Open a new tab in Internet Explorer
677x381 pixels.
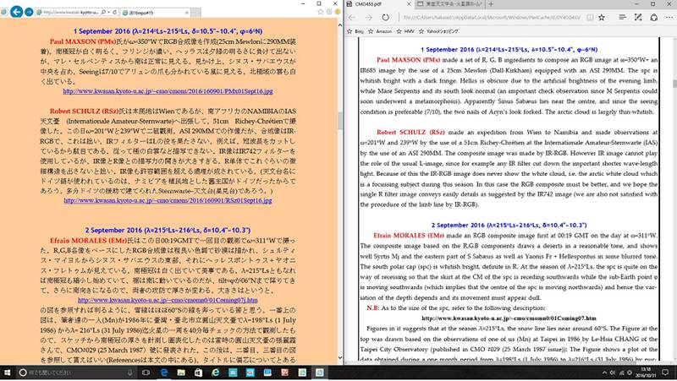click(x=195, y=13)
